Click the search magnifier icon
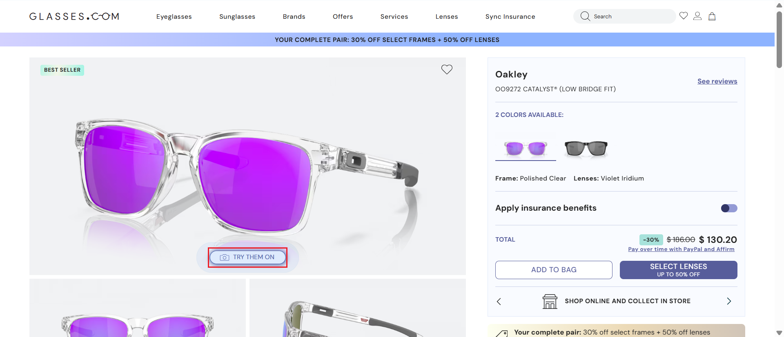This screenshot has height=337, width=784. 585,16
